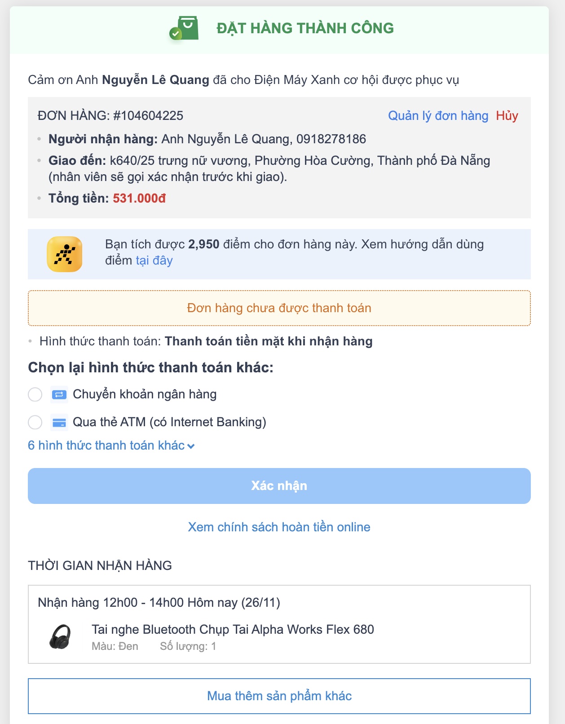The image size is (565, 724).
Task: Cancel the order with Hủy
Action: click(x=507, y=116)
